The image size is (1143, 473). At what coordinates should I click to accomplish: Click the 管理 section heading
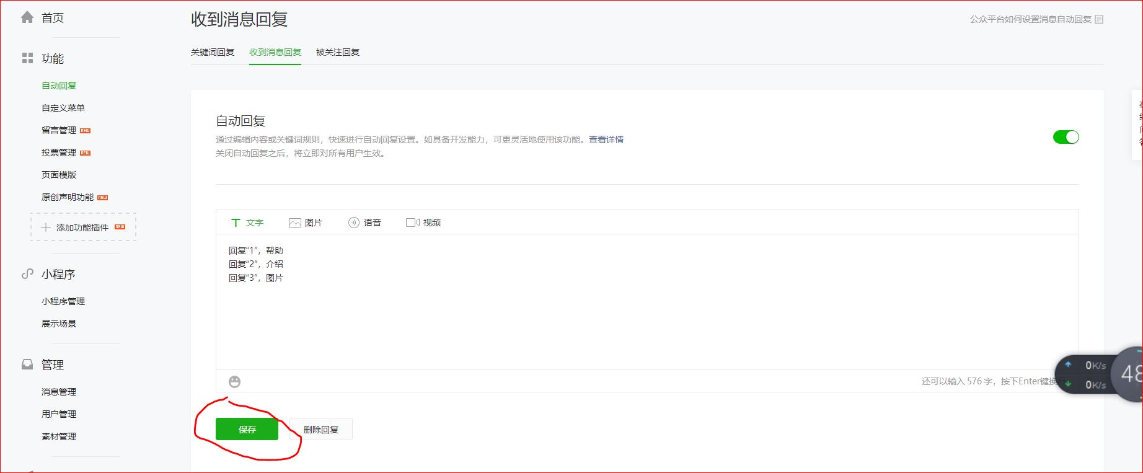coord(53,365)
